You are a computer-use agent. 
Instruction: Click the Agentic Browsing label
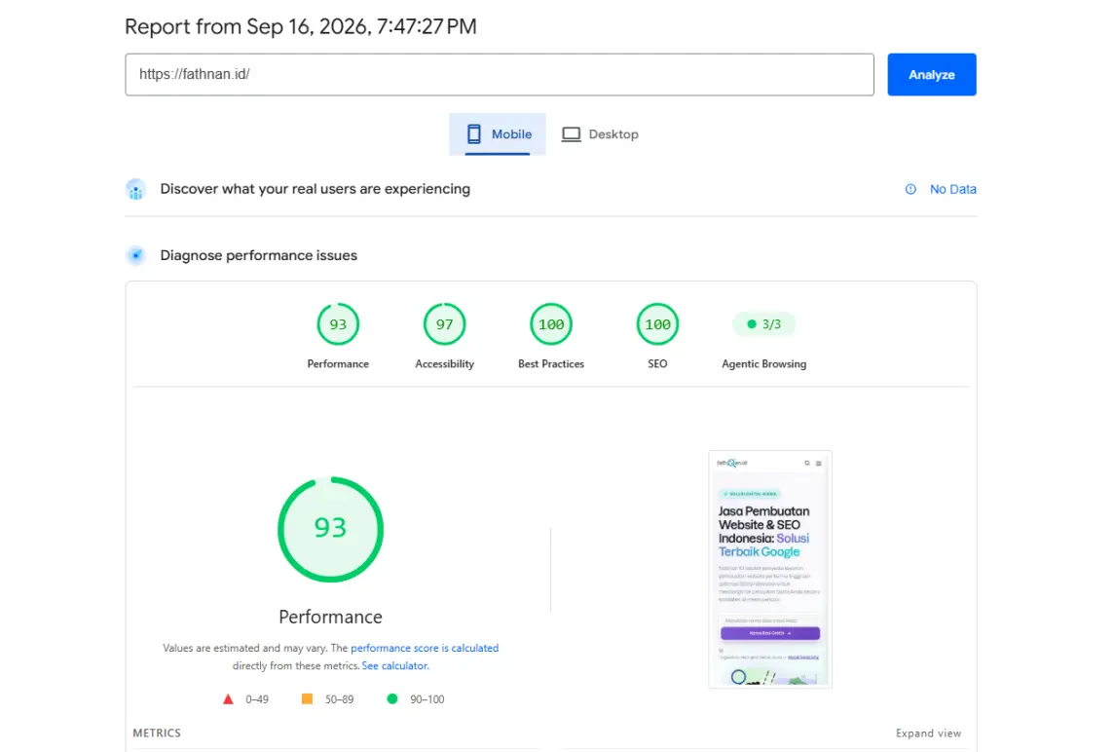[x=763, y=364]
